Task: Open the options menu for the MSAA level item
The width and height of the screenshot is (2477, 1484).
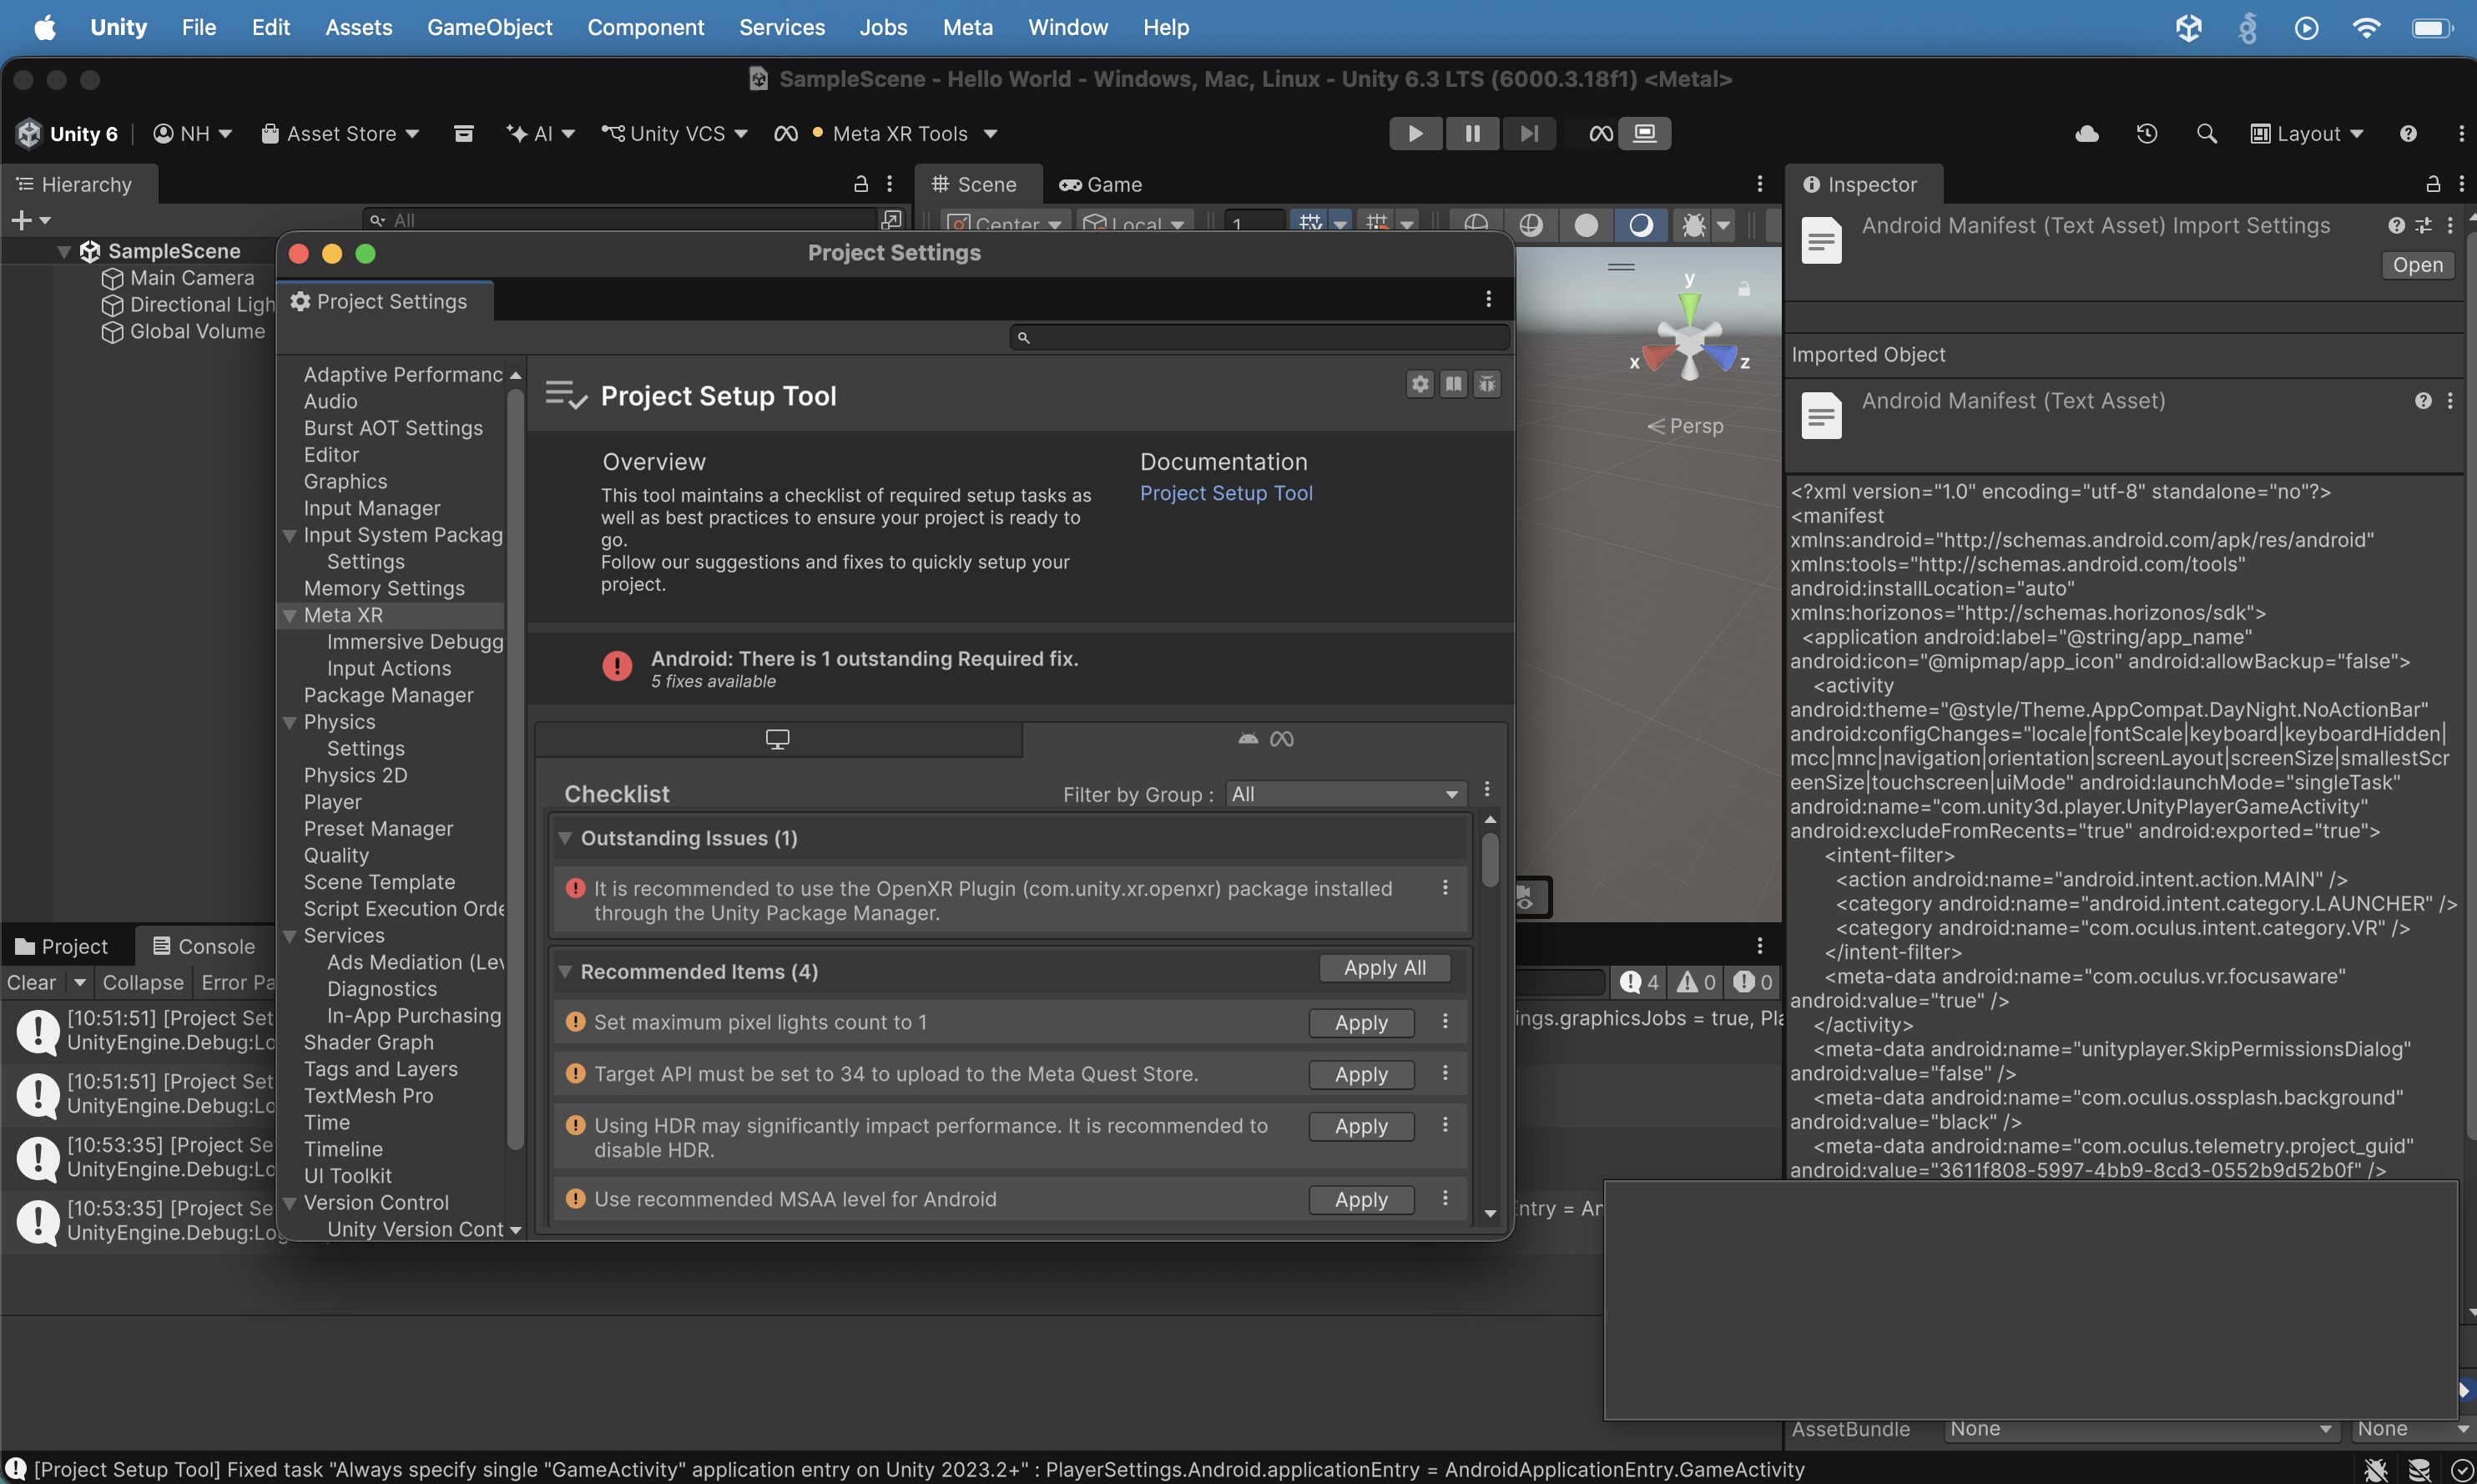Action: pos(1445,1198)
